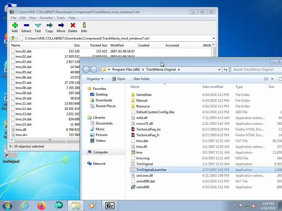Open the View menu in 7-Zip
Image resolution: width=282 pixels, height=211 pixels.
click(x=32, y=18)
